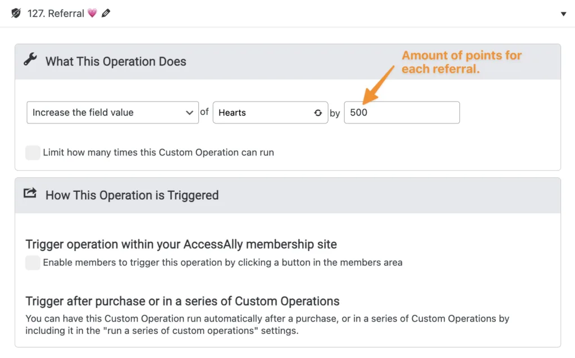Screen dimensions: 575x358
Task: Collapse the panel using the top-right caret
Action: coord(563,13)
